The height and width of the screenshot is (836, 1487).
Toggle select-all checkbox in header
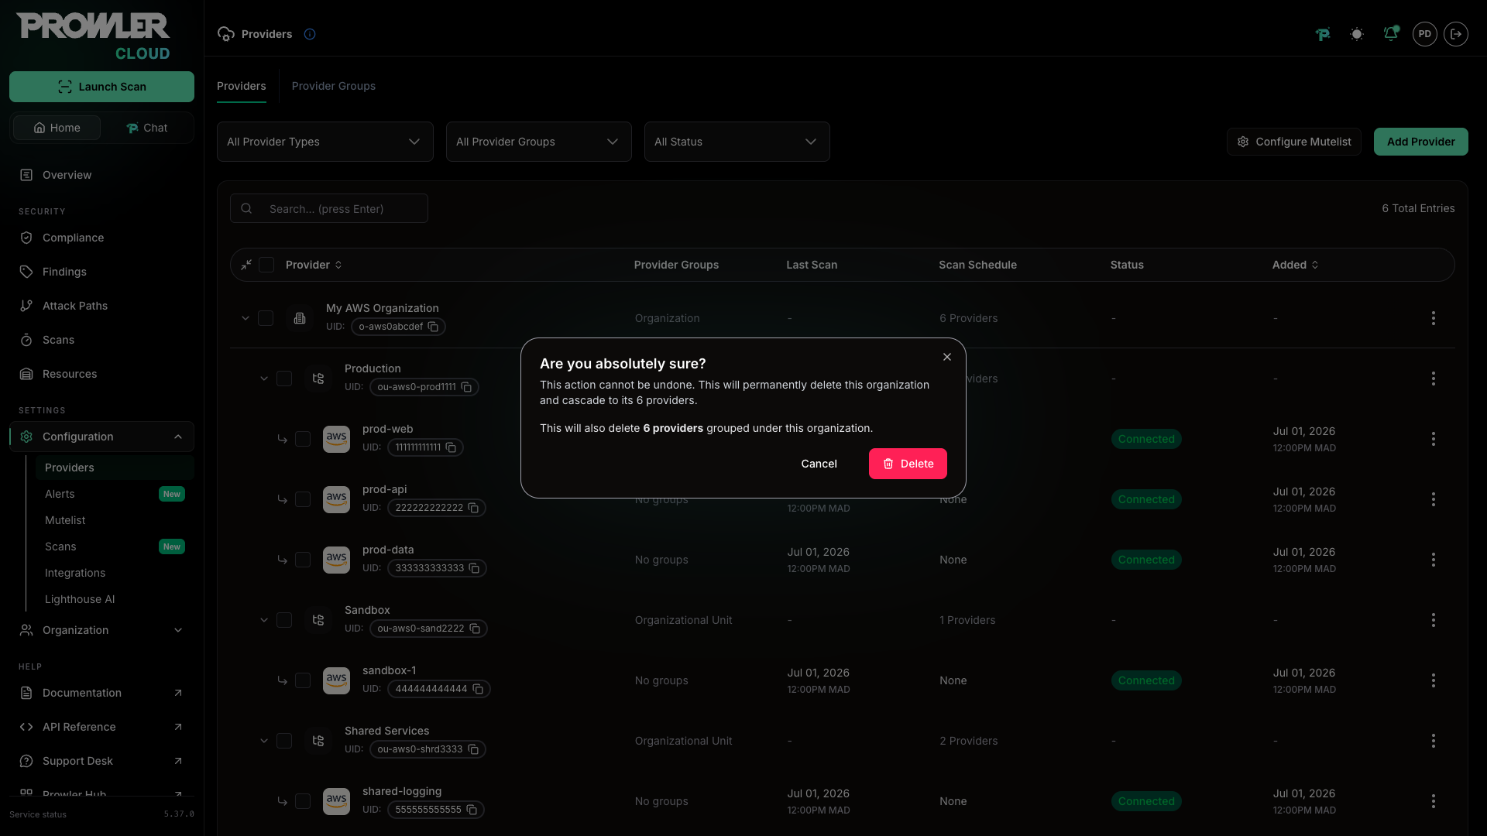click(x=266, y=265)
